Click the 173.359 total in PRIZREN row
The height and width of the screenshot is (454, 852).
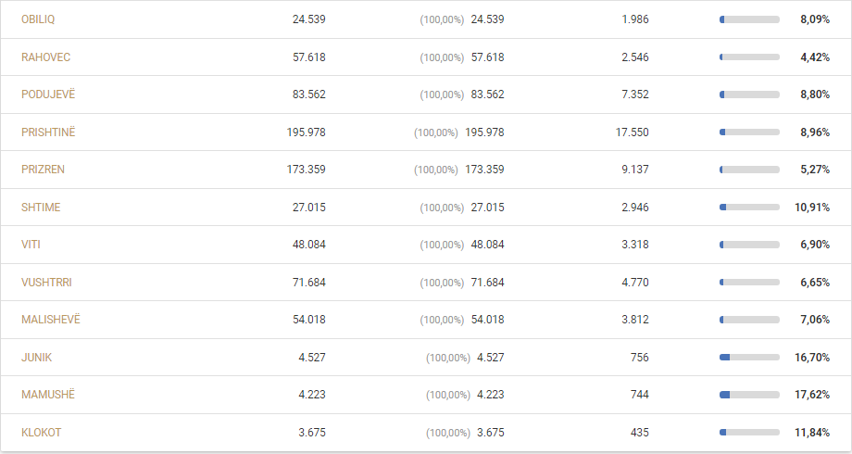point(306,170)
